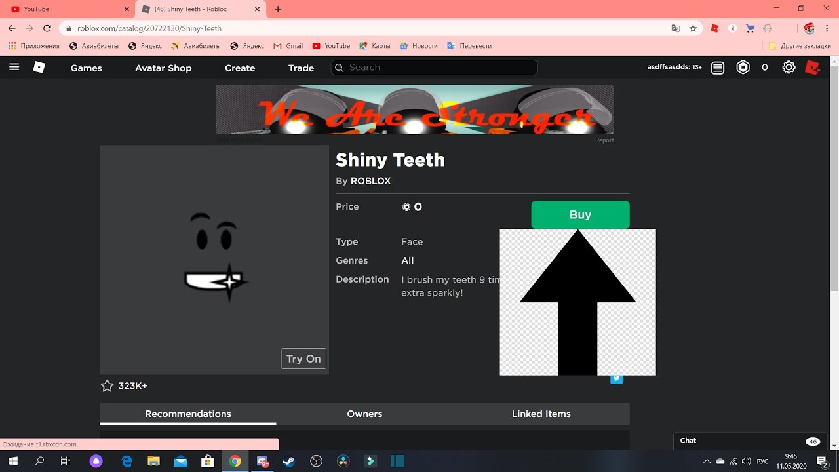Open a new browser tab
This screenshot has width=839, height=472.
coord(278,9)
